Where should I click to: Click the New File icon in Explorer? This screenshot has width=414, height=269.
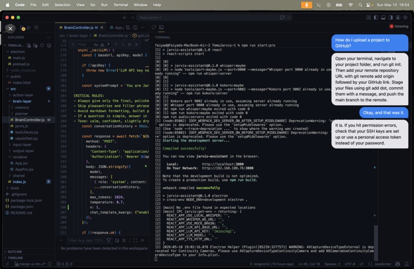pos(29,45)
